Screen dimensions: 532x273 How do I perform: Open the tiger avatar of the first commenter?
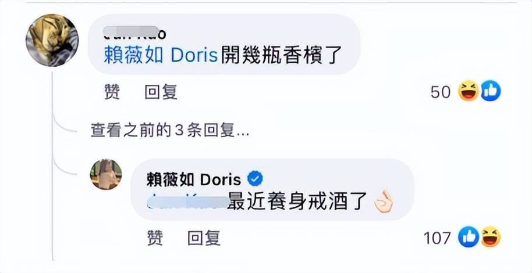[52, 40]
